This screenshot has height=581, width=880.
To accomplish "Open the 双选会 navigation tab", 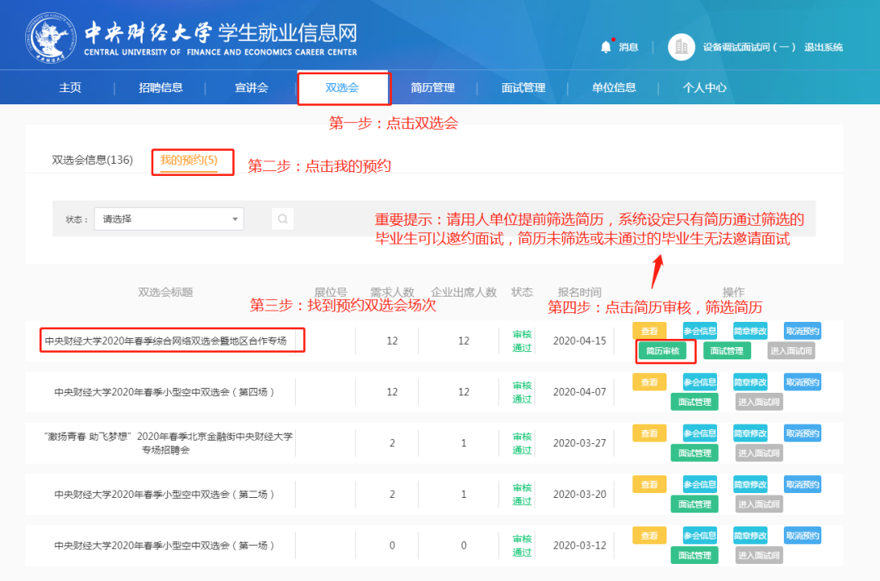I will click(342, 88).
